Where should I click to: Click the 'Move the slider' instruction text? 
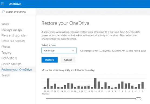click(x=68, y=70)
